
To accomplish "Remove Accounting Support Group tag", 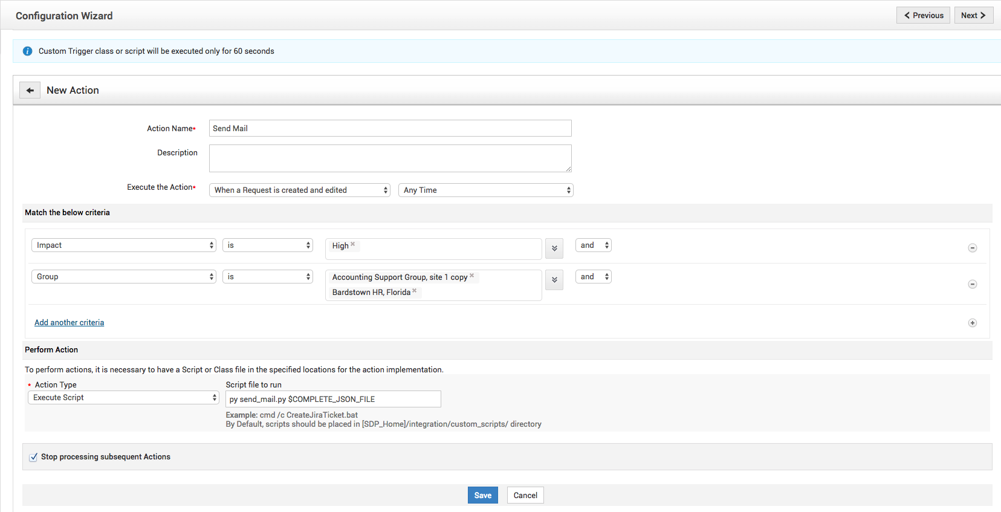I will (x=472, y=276).
